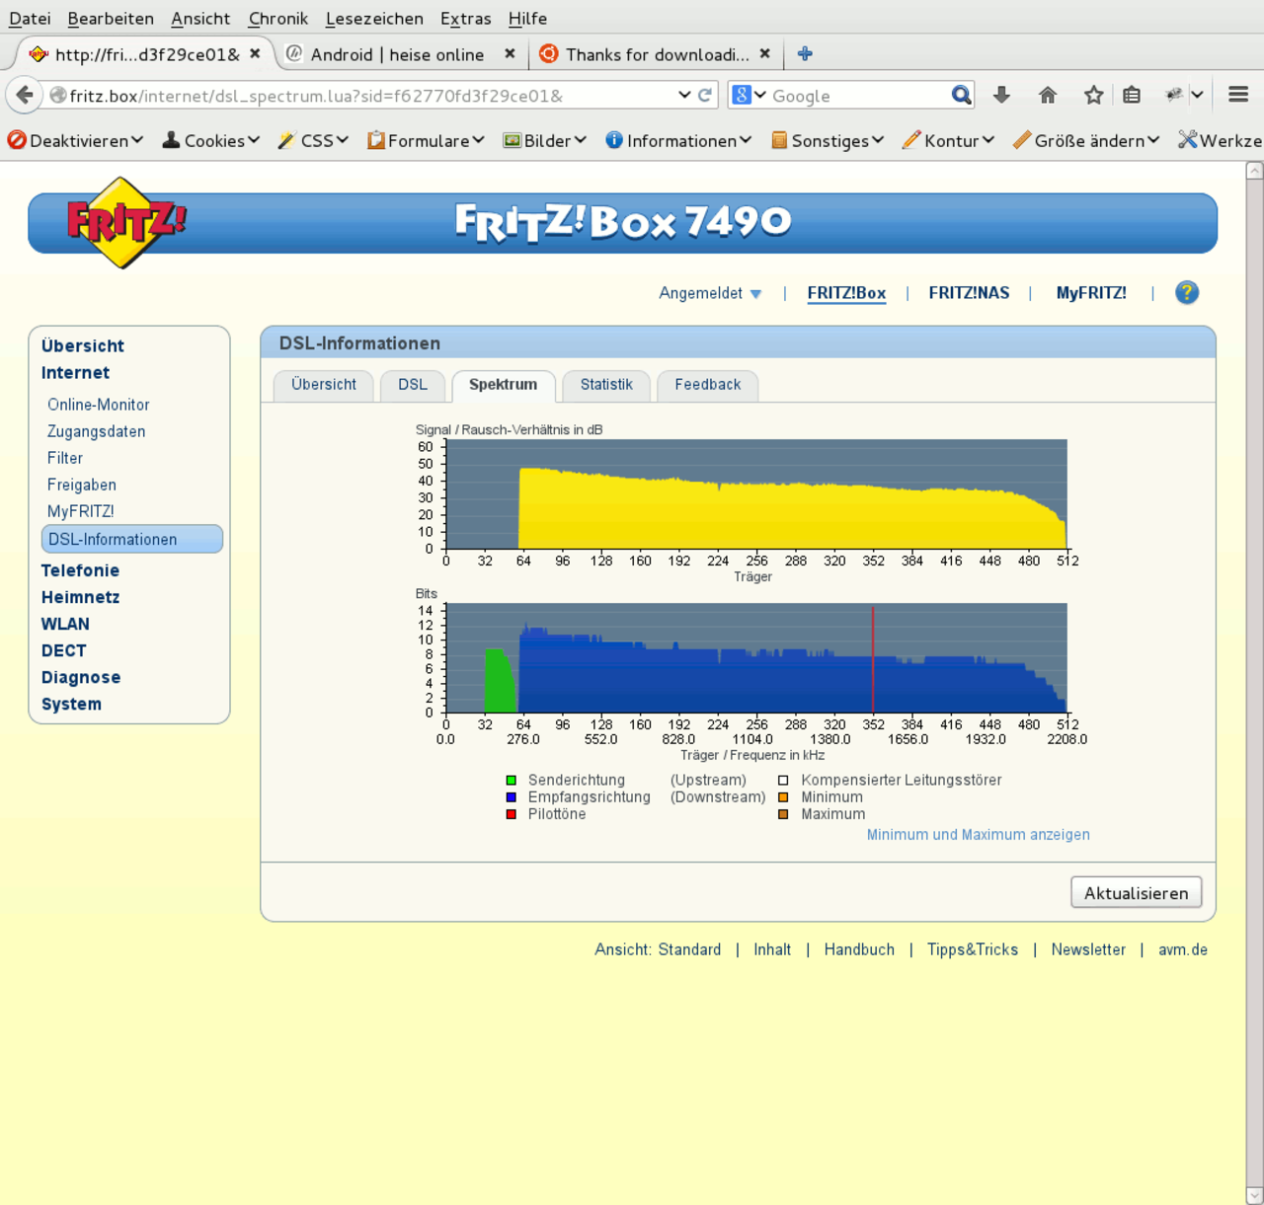Open the downloads arrow icon
Screen dimensions: 1264x1205
coord(1001,95)
